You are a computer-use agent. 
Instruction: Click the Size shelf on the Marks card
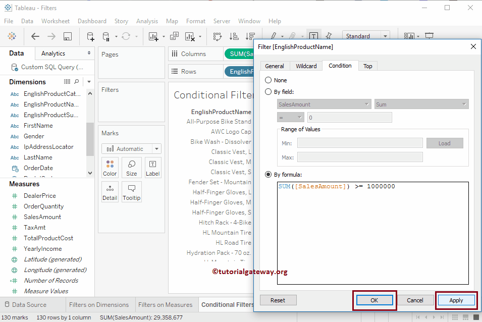click(x=131, y=167)
